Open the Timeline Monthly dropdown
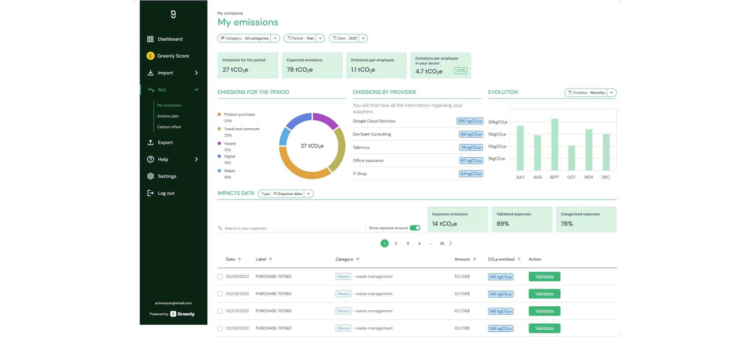 pos(611,93)
